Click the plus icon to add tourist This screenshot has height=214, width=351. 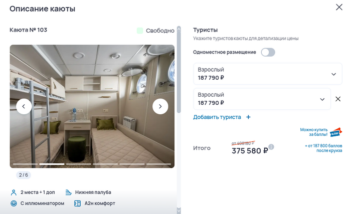(248, 117)
